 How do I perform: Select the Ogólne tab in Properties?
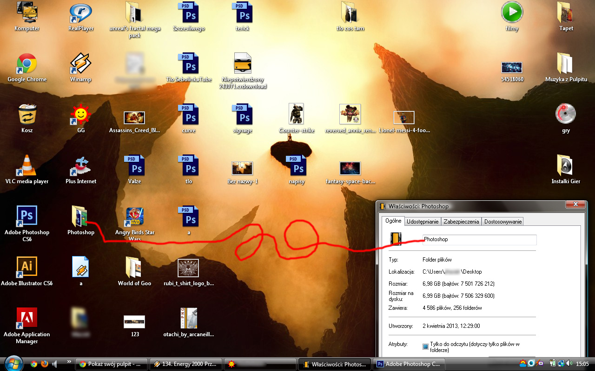click(x=393, y=221)
